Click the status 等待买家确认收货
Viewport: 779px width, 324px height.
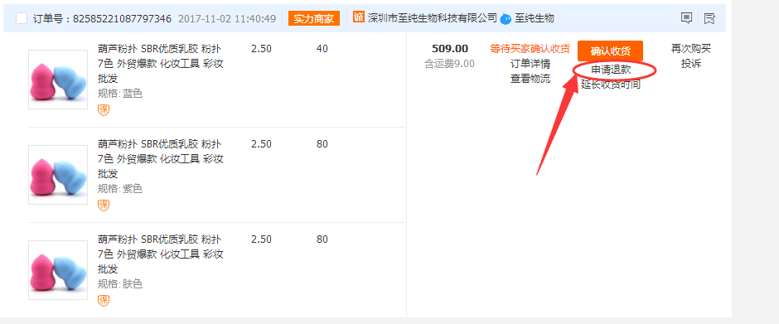point(530,49)
